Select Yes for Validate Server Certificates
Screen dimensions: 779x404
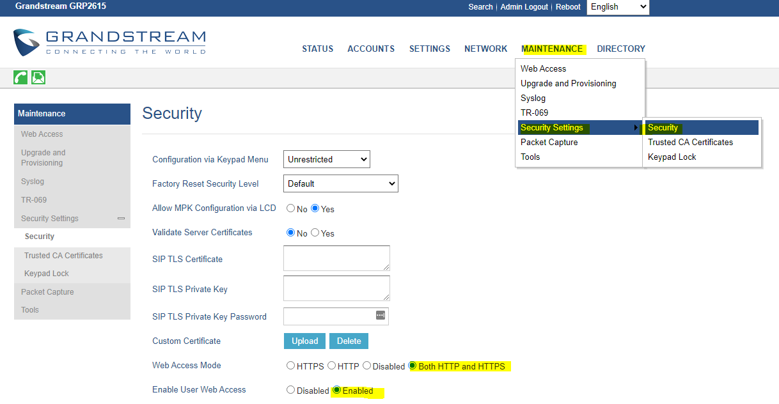[315, 233]
